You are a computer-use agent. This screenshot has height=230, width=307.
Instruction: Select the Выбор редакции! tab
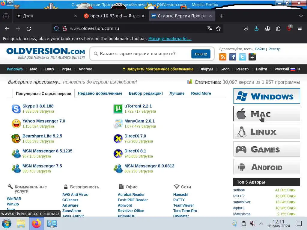(x=146, y=93)
